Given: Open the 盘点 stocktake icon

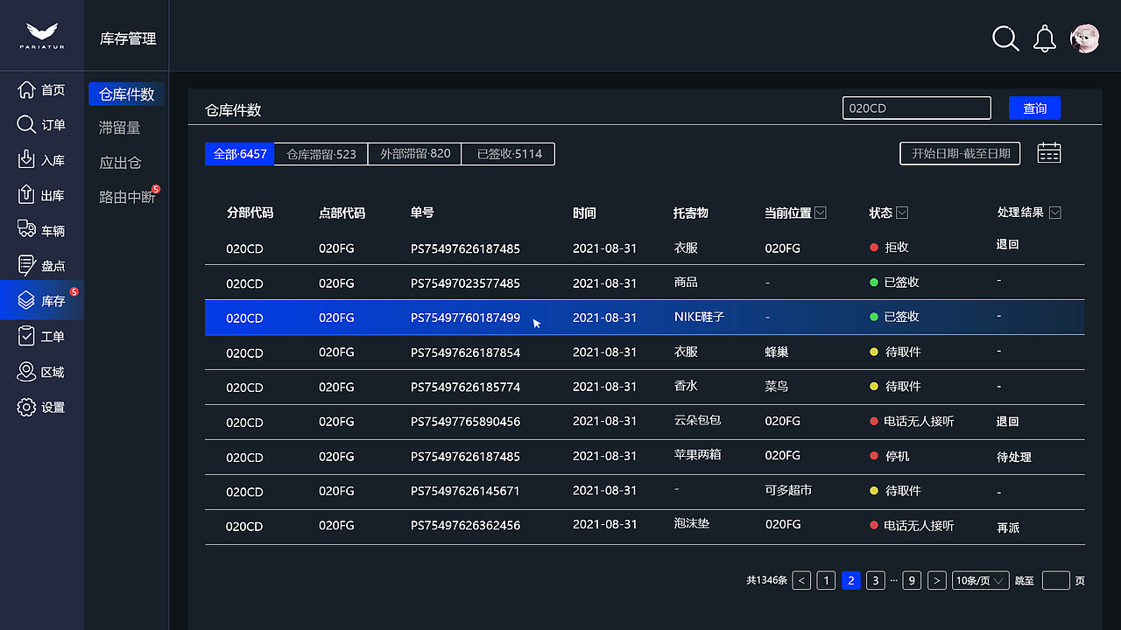Looking at the screenshot, I should (26, 264).
